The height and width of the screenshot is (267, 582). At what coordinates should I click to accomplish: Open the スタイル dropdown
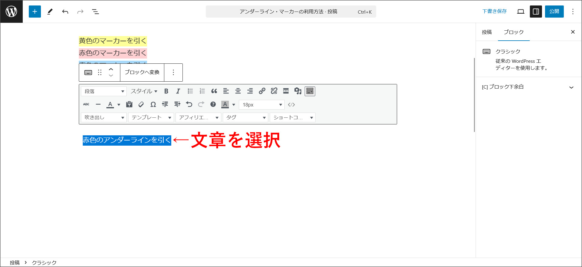(144, 91)
